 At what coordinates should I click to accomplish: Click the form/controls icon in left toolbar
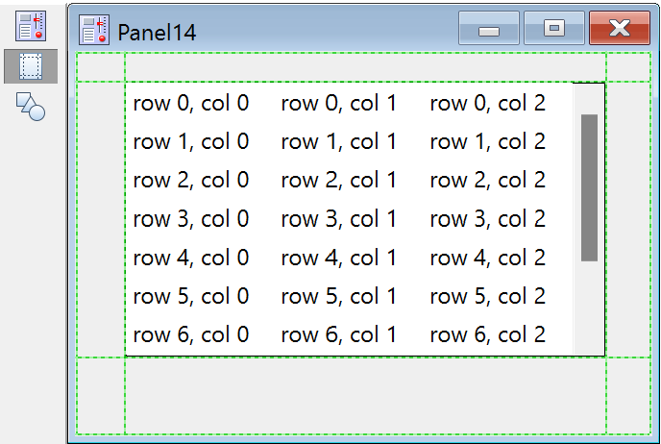click(x=31, y=25)
